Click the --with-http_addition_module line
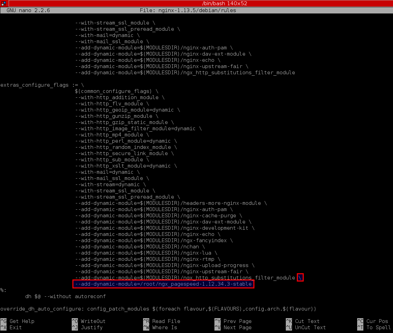Viewport: 393px width, 333px height. tap(120, 97)
